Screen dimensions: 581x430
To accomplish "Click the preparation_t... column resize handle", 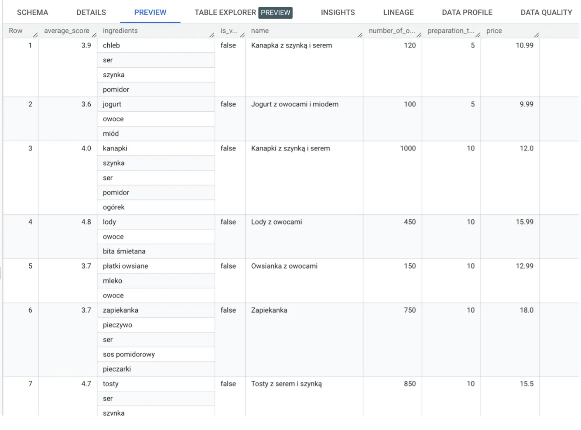I will click(x=478, y=35).
